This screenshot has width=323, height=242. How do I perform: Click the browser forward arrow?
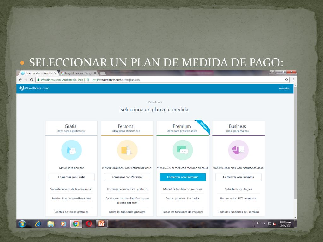[26, 80]
